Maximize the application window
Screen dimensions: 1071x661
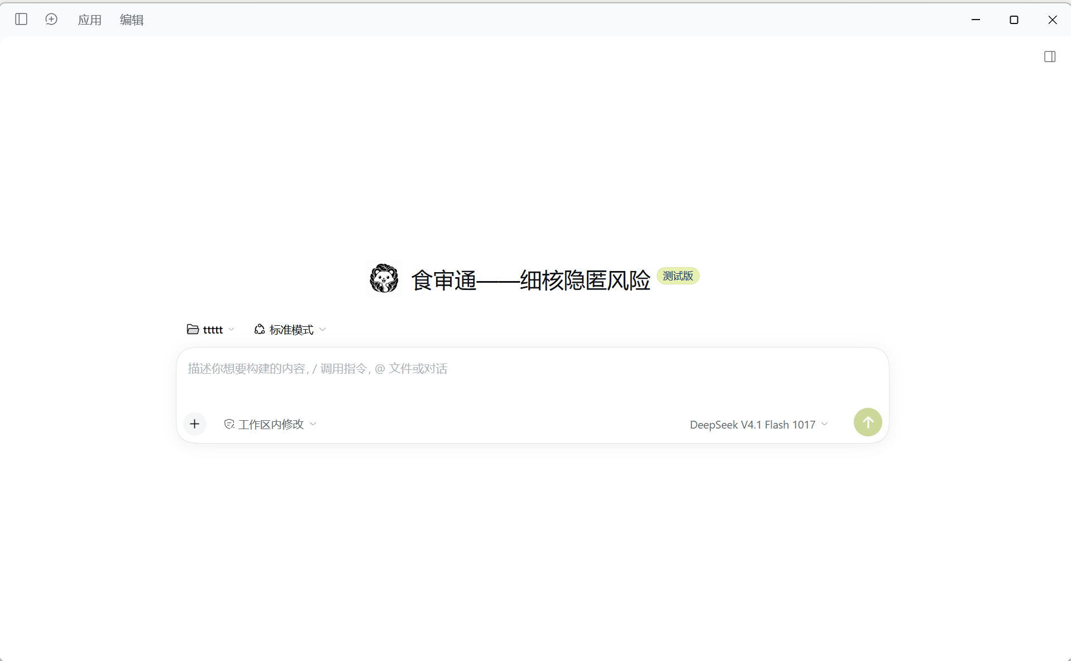(x=1014, y=20)
